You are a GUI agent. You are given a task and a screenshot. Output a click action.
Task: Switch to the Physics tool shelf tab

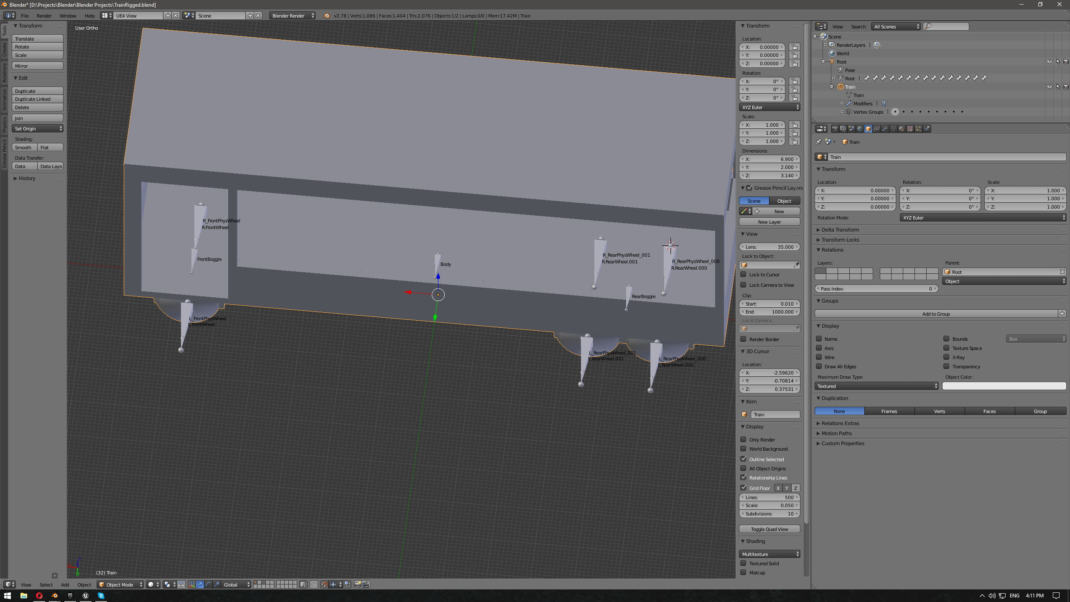5,125
